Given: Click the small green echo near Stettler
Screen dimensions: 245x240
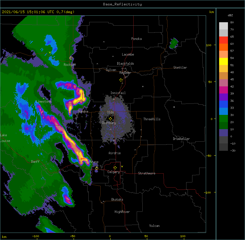Looking at the screenshot, I should (x=174, y=43).
